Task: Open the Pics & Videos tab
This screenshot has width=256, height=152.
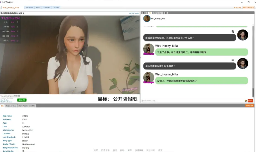Action: coord(11,106)
